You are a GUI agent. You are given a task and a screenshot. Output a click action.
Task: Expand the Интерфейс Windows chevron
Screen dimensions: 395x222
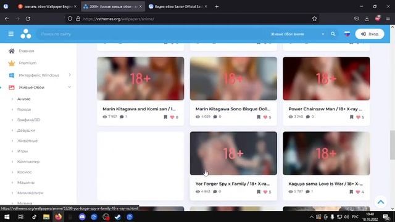[x=70, y=75]
